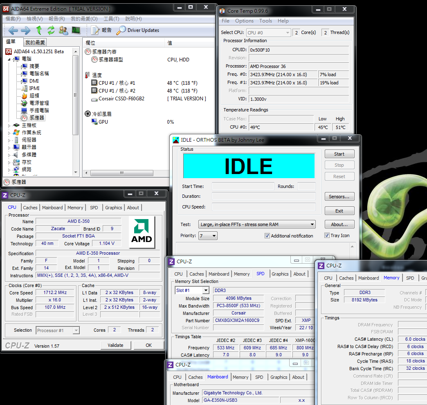
Task: Click CPUID field in Core Temp
Action: [x=299, y=50]
